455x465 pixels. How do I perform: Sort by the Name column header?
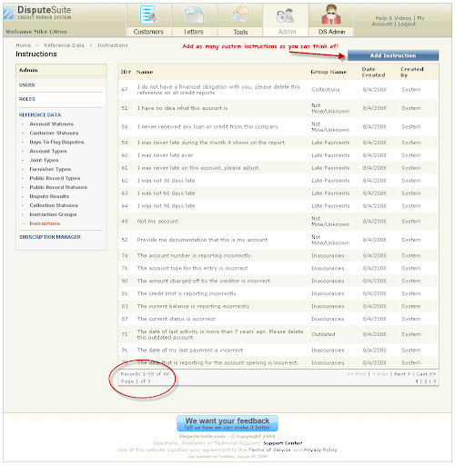(145, 72)
